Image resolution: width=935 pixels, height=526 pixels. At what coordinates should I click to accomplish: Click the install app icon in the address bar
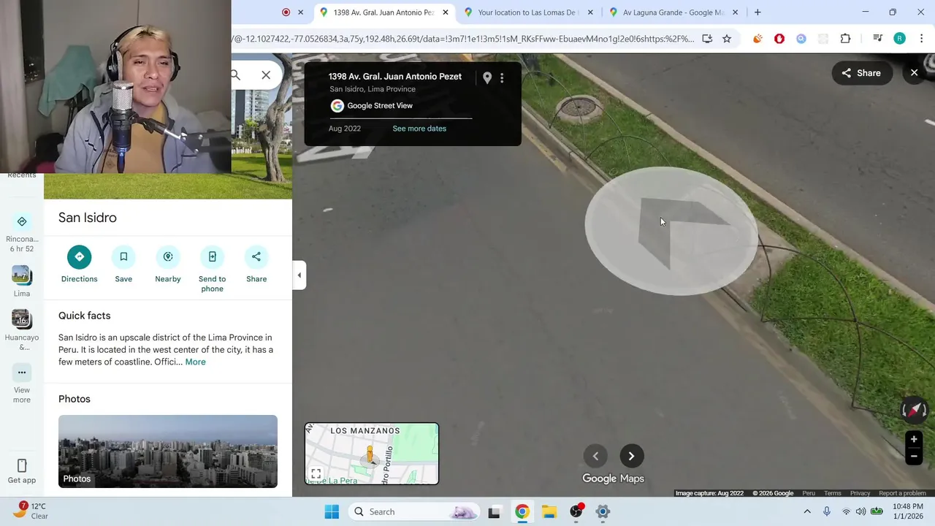(x=707, y=39)
